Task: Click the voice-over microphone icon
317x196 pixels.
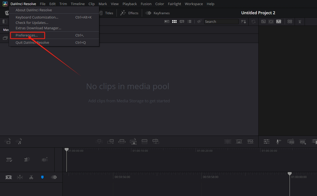Action: pyautogui.click(x=278, y=141)
